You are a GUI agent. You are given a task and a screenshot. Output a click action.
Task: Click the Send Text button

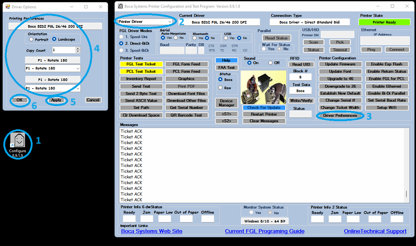point(141,86)
